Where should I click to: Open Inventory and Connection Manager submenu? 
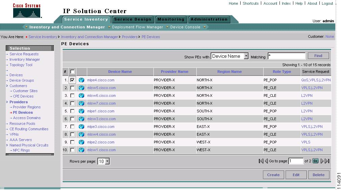point(67,27)
